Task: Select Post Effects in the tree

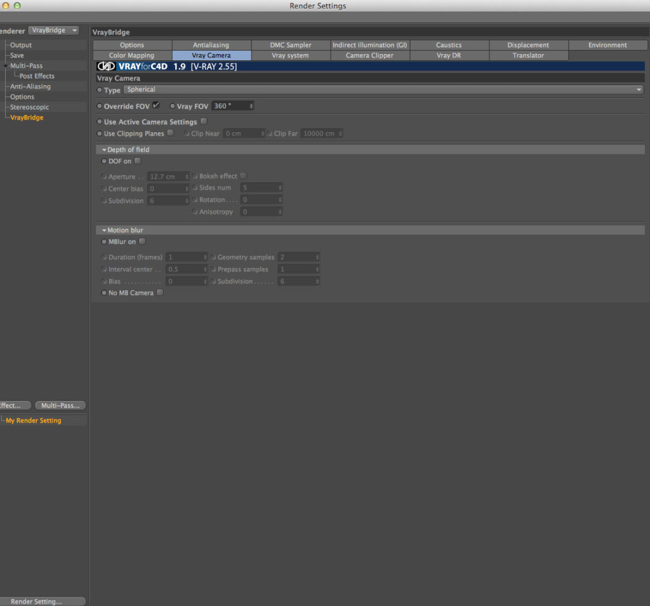Action: [37, 76]
